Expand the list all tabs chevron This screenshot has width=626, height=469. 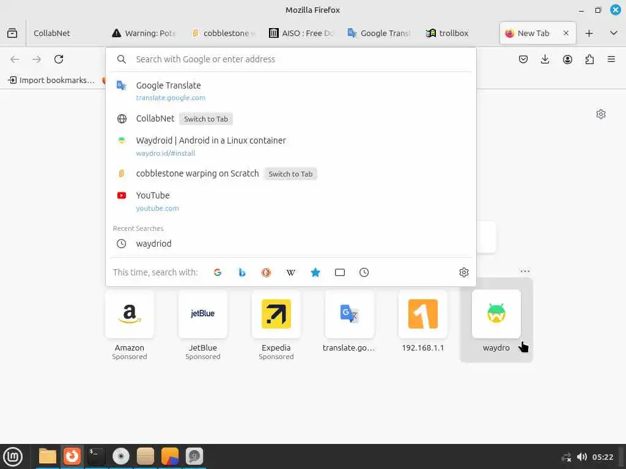614,33
